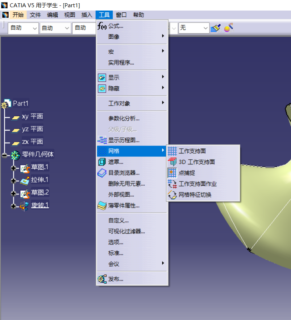Viewport: 291px width, 320px height.
Task: Open the 文件 menu
Action: pos(35,15)
